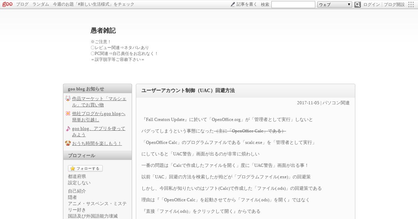Click the 設定しない profile value
Image resolution: width=418 pixels, height=219 pixels.
click(x=79, y=183)
